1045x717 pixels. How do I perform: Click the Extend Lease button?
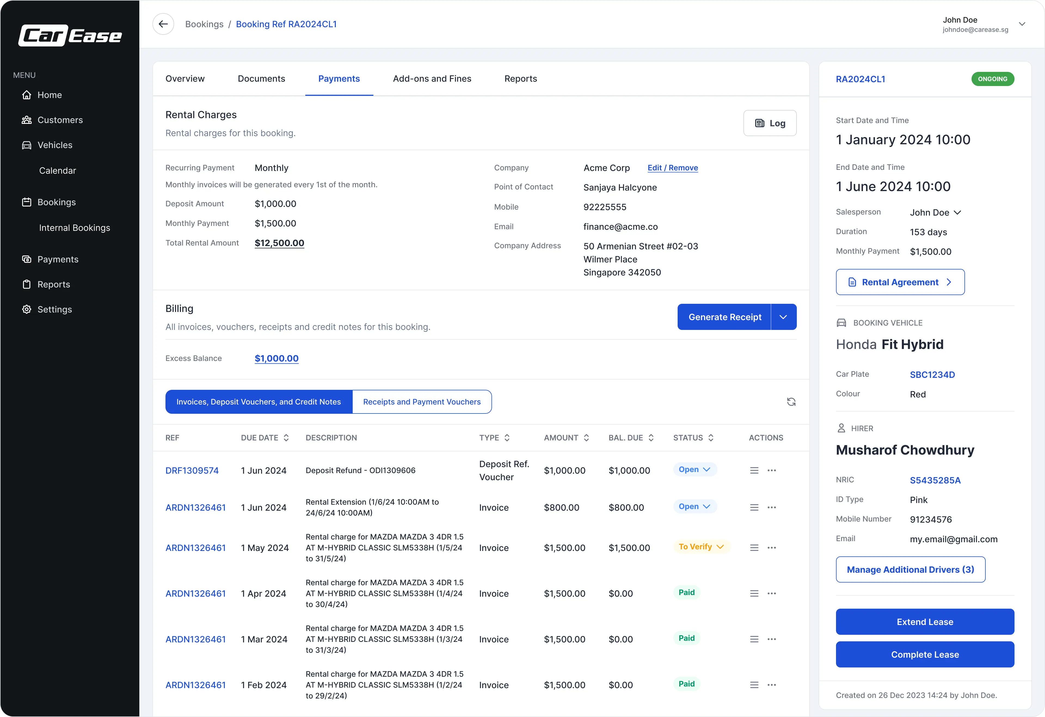(925, 622)
